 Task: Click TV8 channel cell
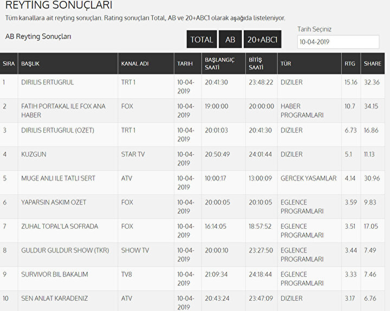pos(127,274)
